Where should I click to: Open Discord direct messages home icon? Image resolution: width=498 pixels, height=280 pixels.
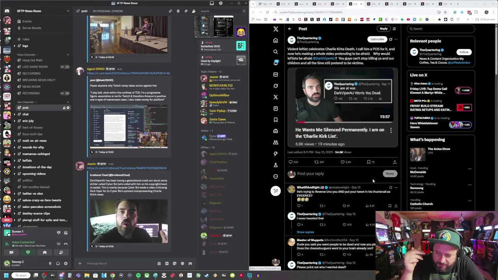(x=7, y=11)
